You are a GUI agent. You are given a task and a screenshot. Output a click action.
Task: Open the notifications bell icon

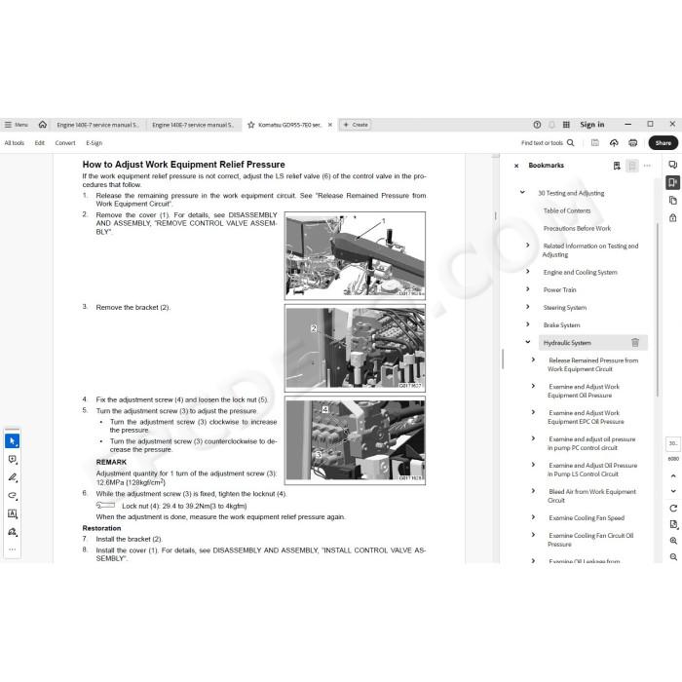552,125
